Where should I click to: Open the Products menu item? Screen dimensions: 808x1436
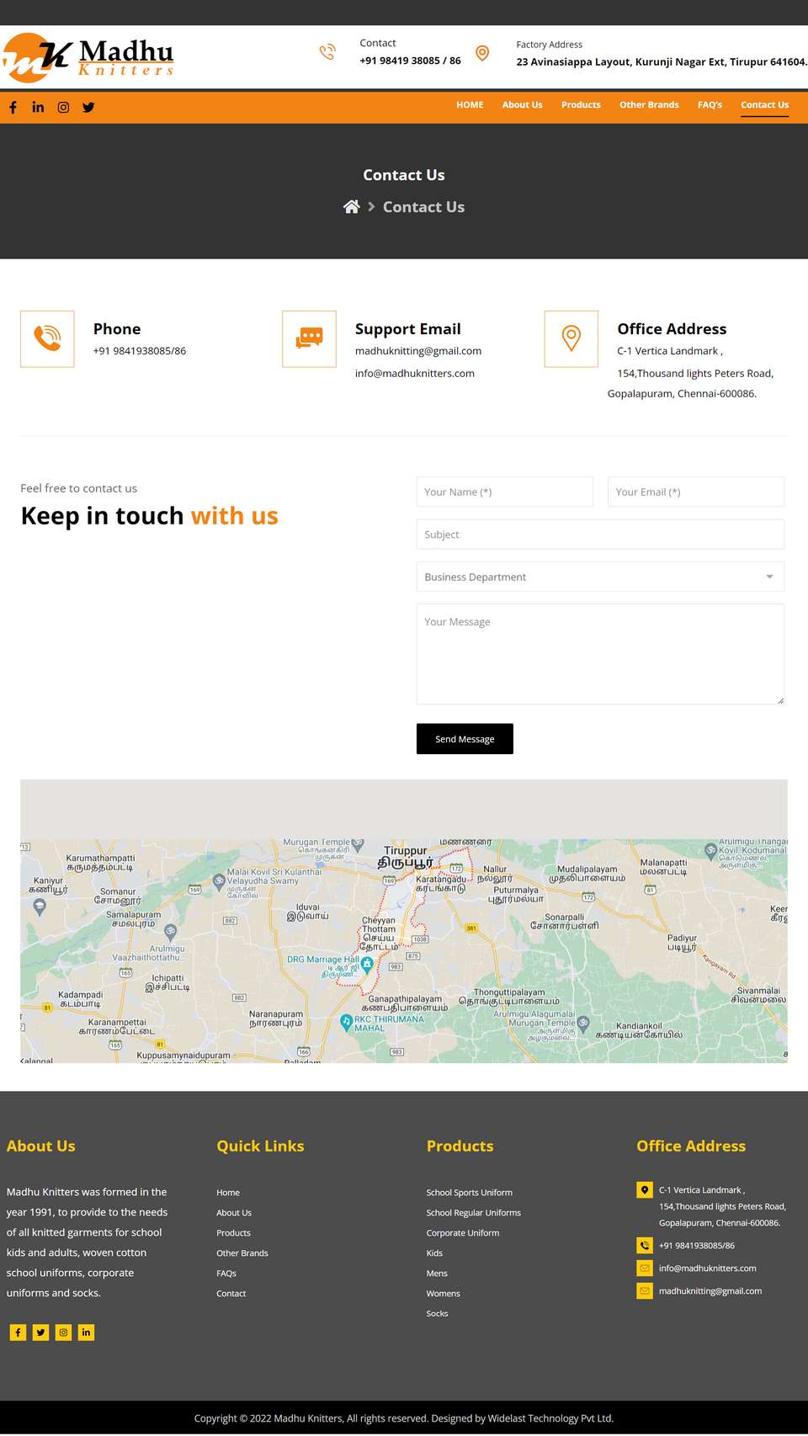581,105
